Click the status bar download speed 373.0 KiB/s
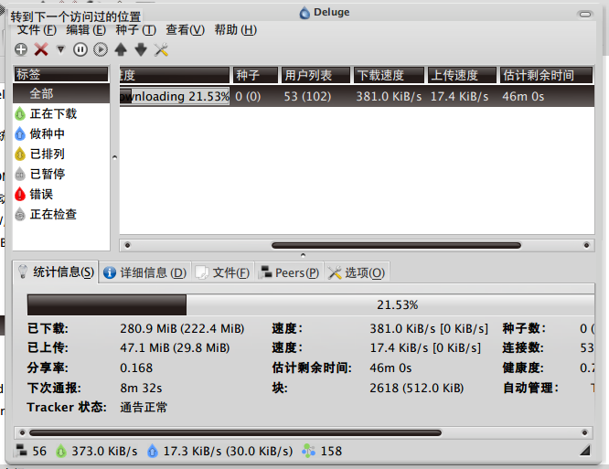 click(x=104, y=451)
